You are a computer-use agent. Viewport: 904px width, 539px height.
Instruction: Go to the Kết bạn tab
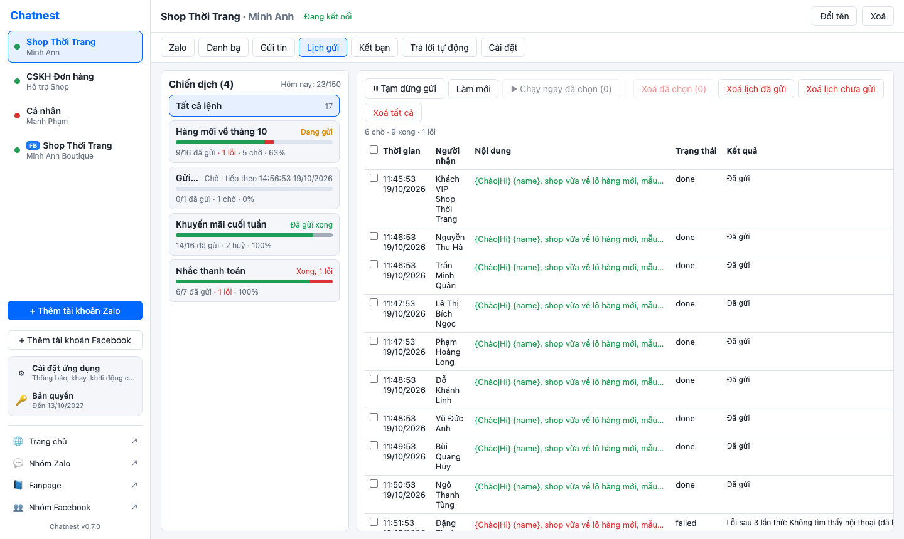point(374,48)
